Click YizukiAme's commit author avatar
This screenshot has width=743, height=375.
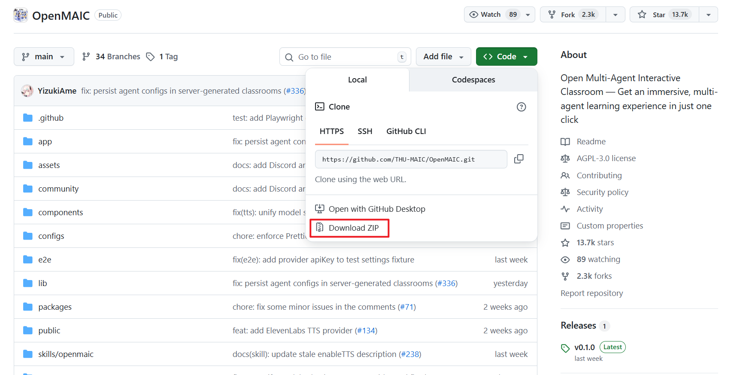point(27,91)
